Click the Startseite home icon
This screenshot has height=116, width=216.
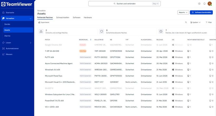click(3, 12)
